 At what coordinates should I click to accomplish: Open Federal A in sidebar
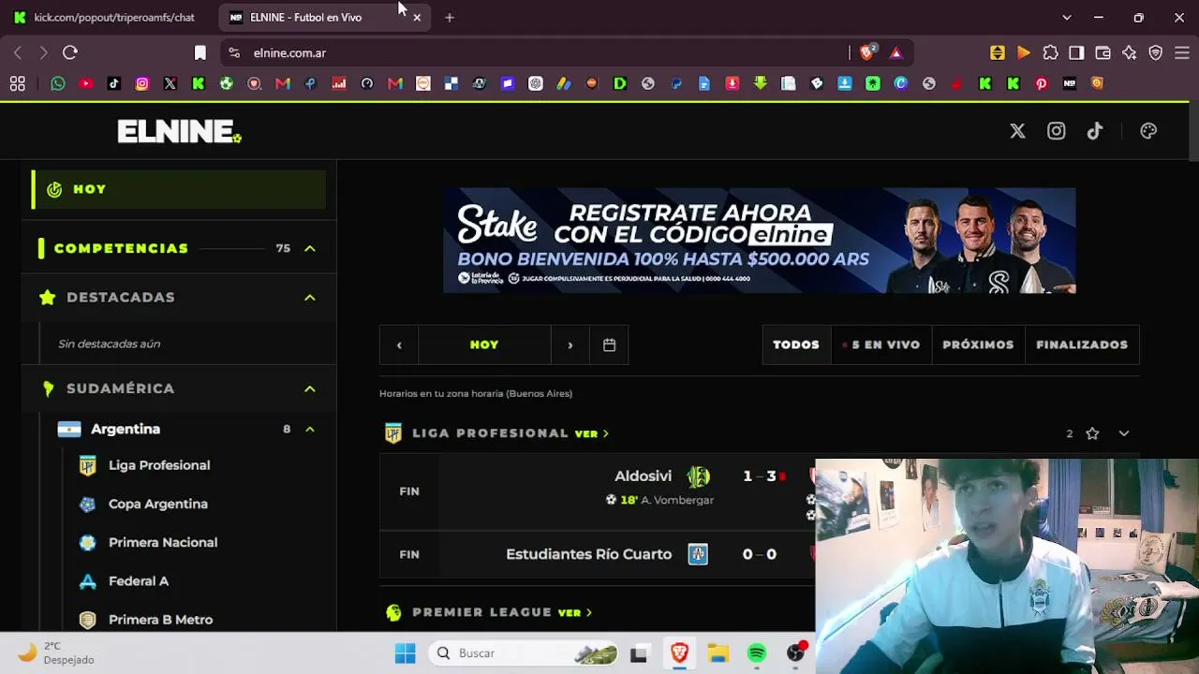(x=139, y=580)
